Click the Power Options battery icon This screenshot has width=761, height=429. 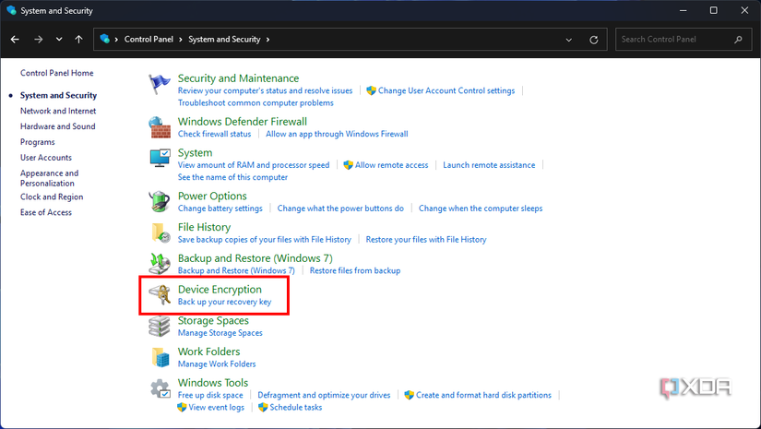161,201
